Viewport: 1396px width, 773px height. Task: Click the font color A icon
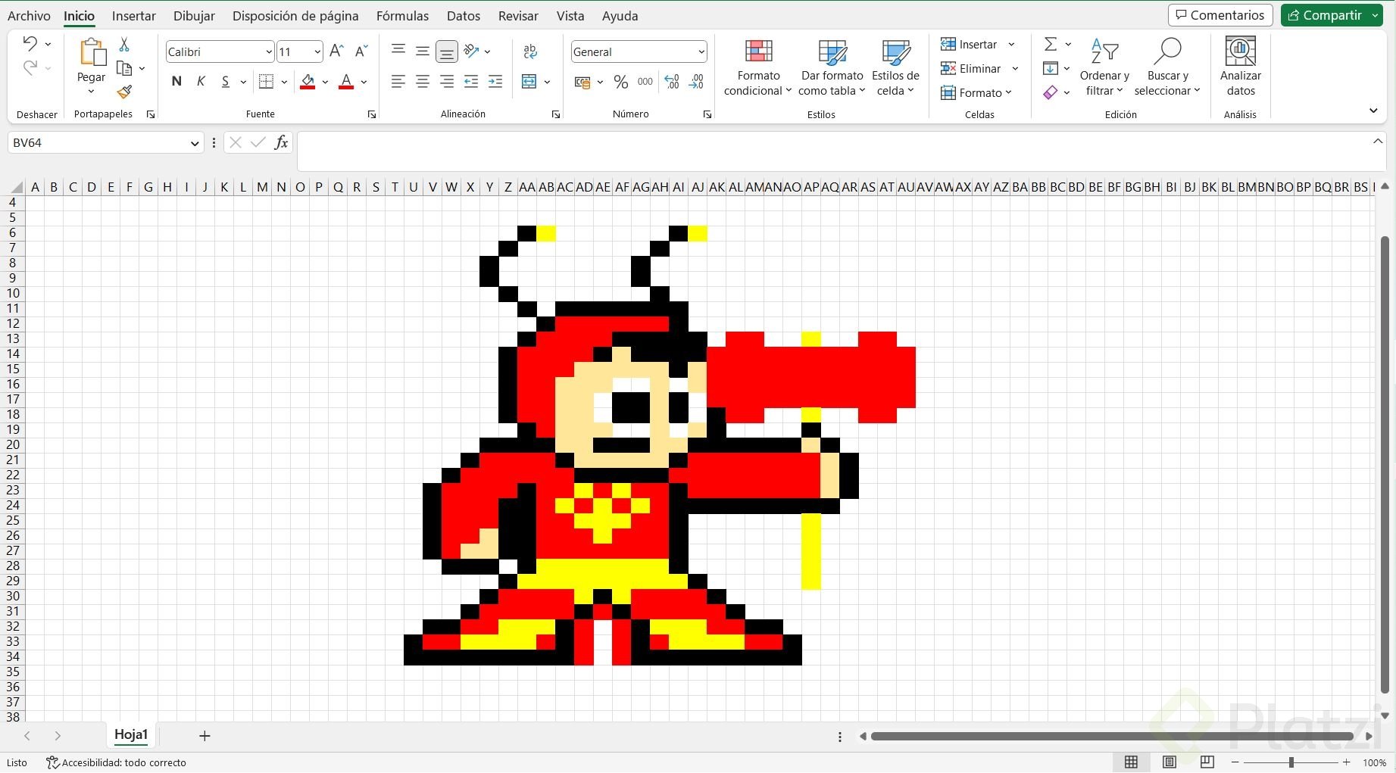click(x=346, y=81)
